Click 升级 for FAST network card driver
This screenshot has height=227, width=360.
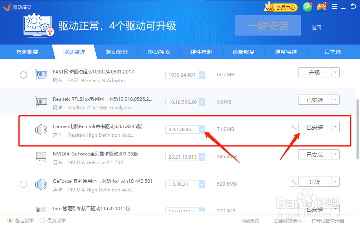[x=315, y=72]
